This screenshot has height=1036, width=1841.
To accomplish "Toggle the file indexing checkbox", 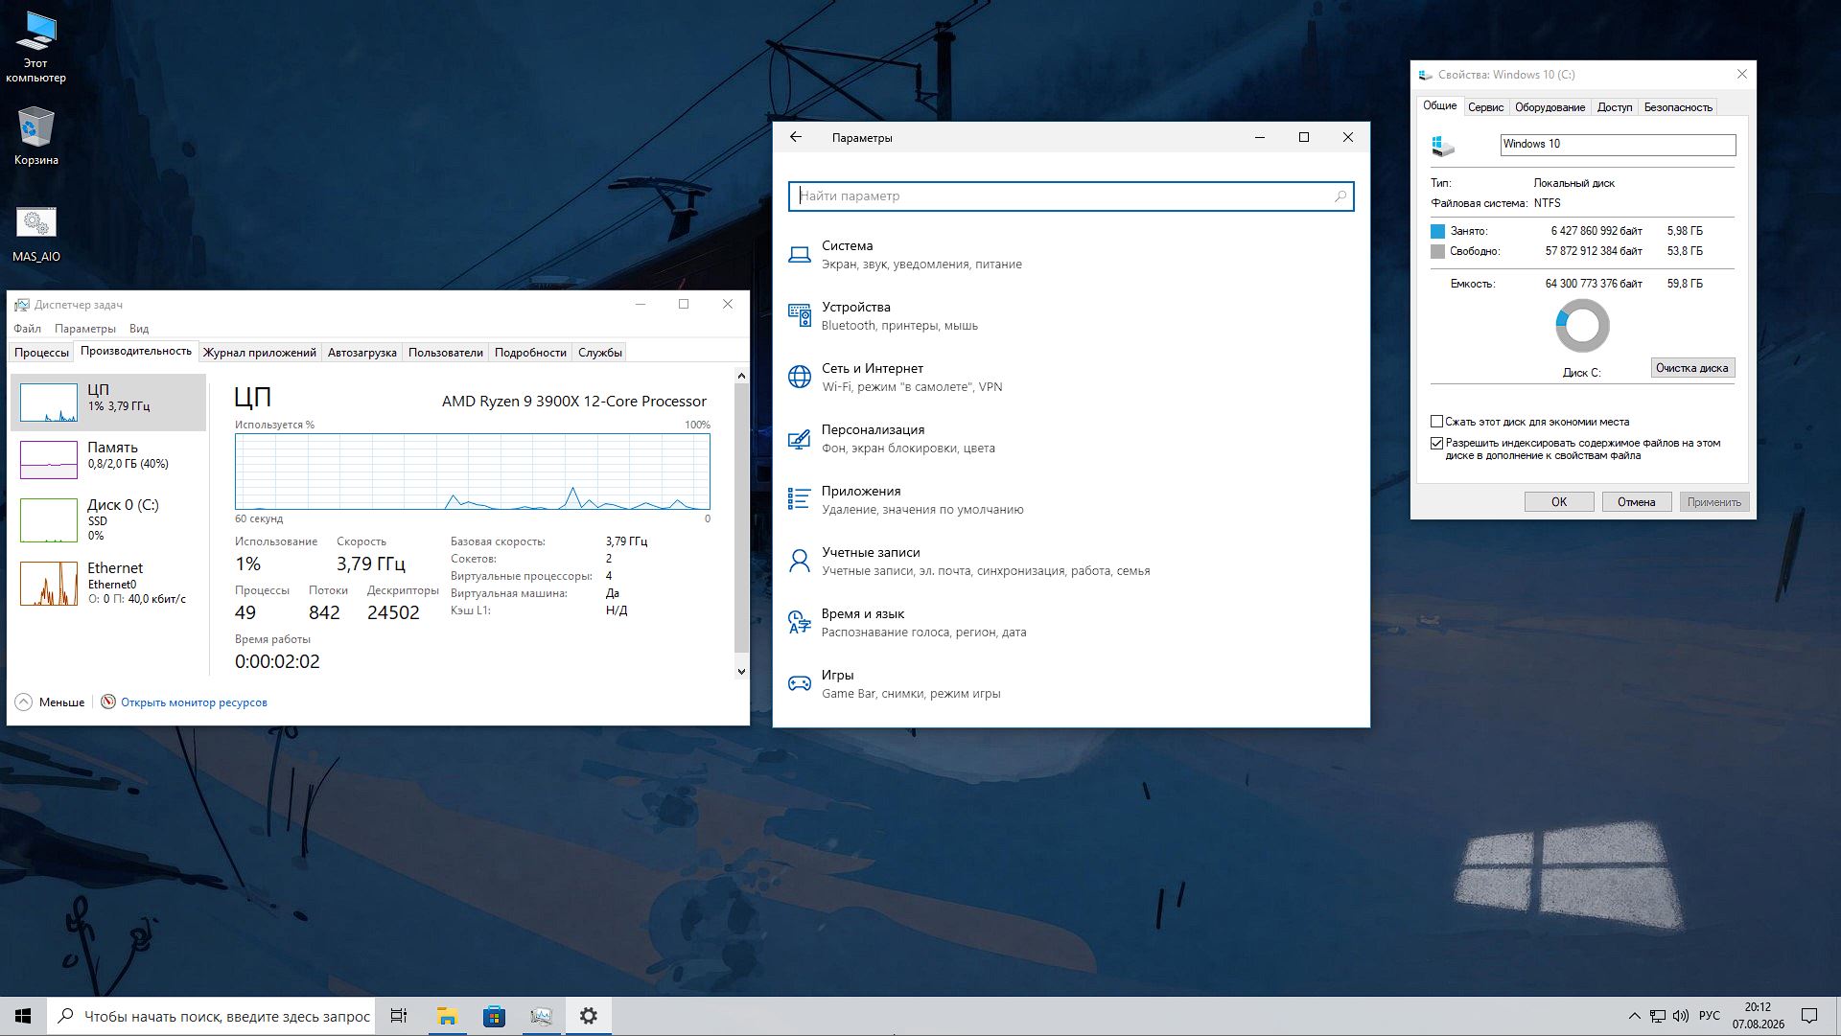I will click(1436, 443).
